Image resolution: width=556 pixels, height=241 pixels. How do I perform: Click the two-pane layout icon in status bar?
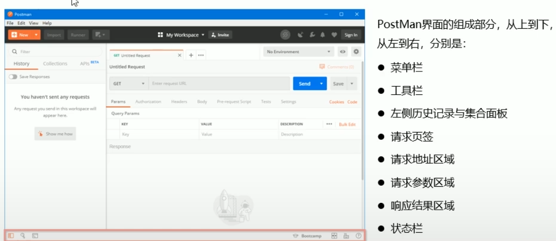(x=333, y=236)
